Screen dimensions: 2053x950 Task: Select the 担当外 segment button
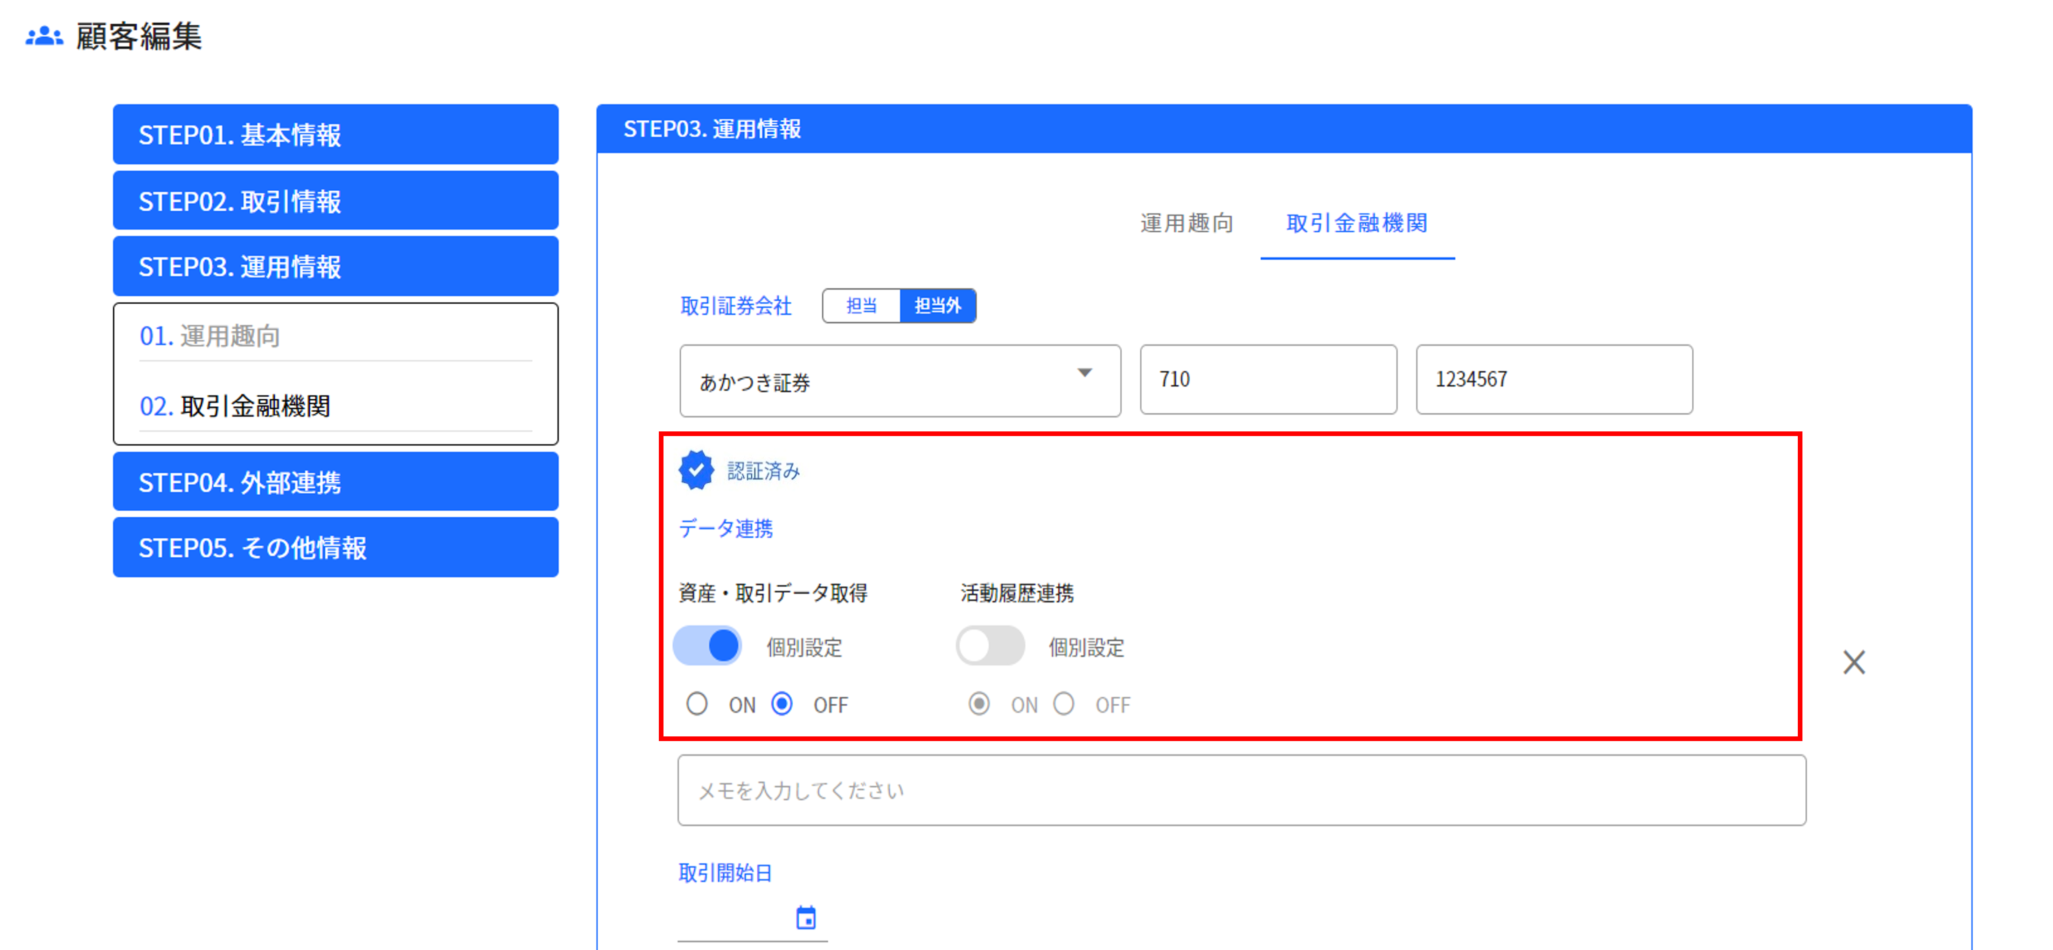tap(937, 306)
